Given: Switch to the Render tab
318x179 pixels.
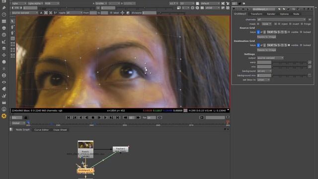Looking at the screenshot, I should pos(271,14).
